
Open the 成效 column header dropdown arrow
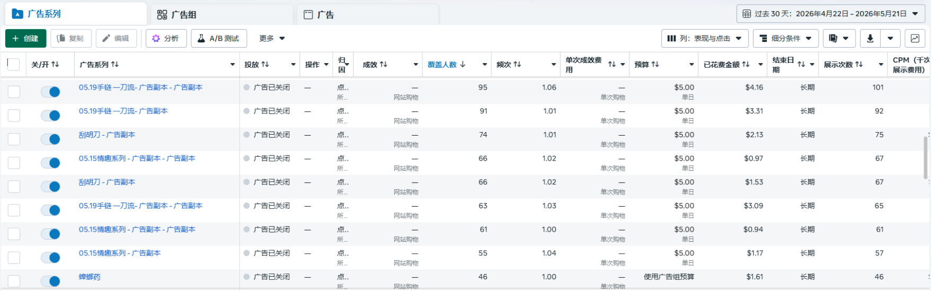[415, 65]
